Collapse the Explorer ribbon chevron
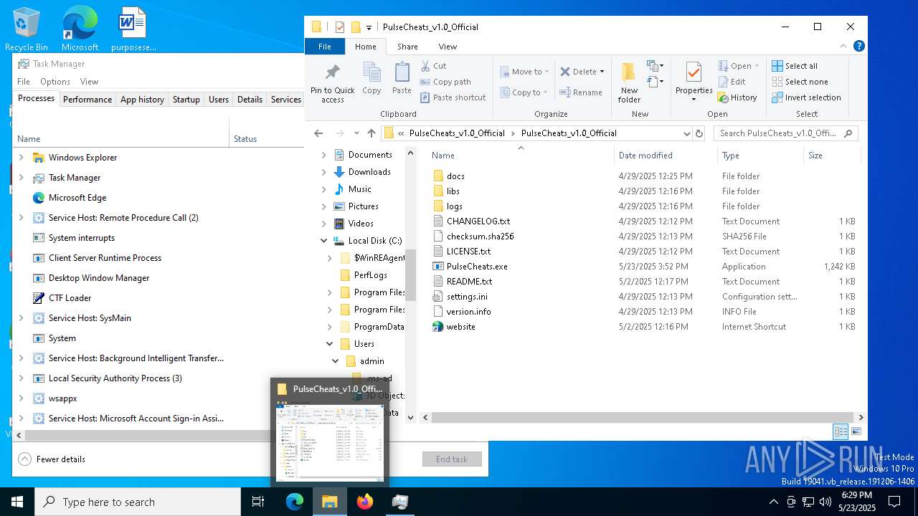Screen dimensions: 918x516 (843, 46)
